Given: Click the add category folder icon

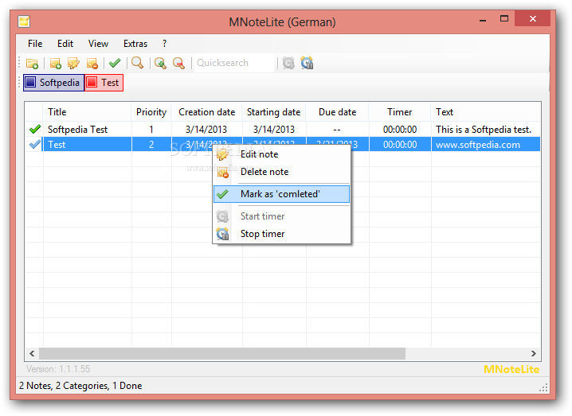Looking at the screenshot, I should (32, 64).
